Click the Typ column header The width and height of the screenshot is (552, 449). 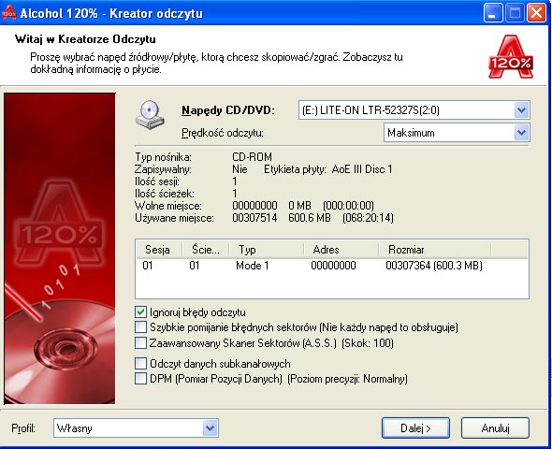[267, 250]
